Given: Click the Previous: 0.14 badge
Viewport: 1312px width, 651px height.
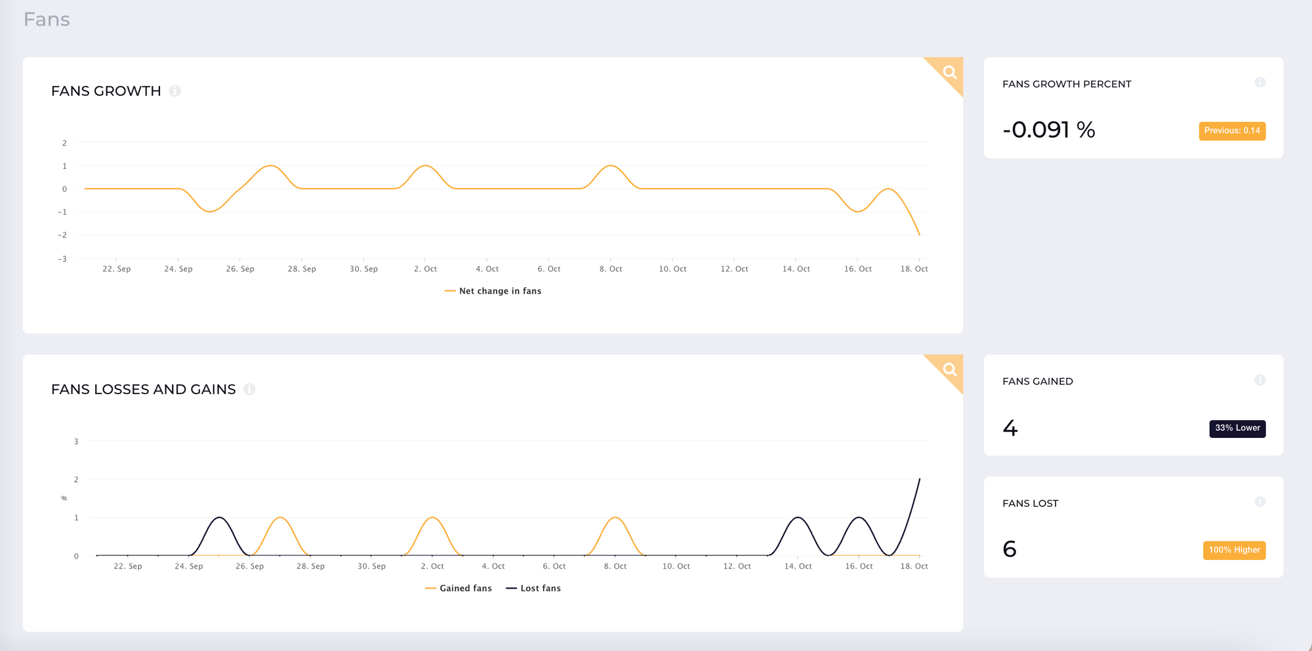Looking at the screenshot, I should [1232, 131].
